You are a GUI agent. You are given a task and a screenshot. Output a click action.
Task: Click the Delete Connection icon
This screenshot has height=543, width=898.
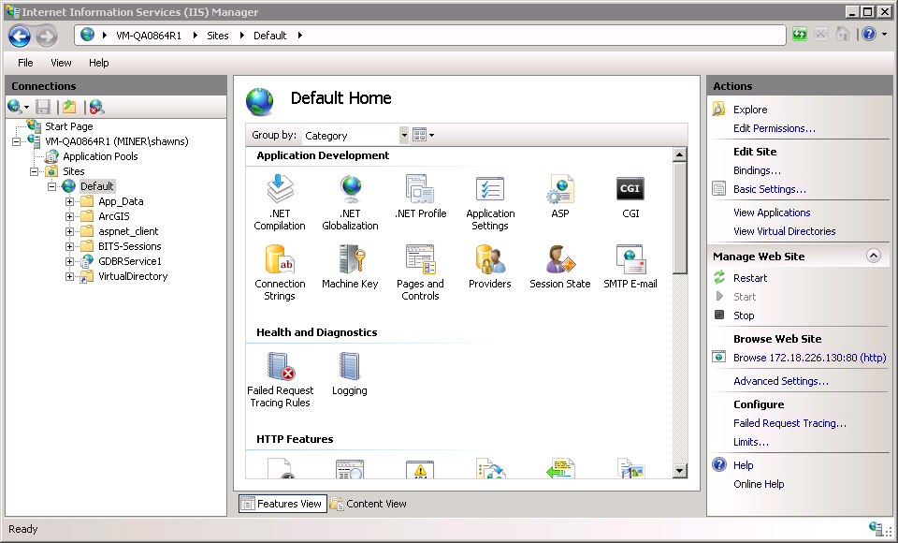point(96,107)
